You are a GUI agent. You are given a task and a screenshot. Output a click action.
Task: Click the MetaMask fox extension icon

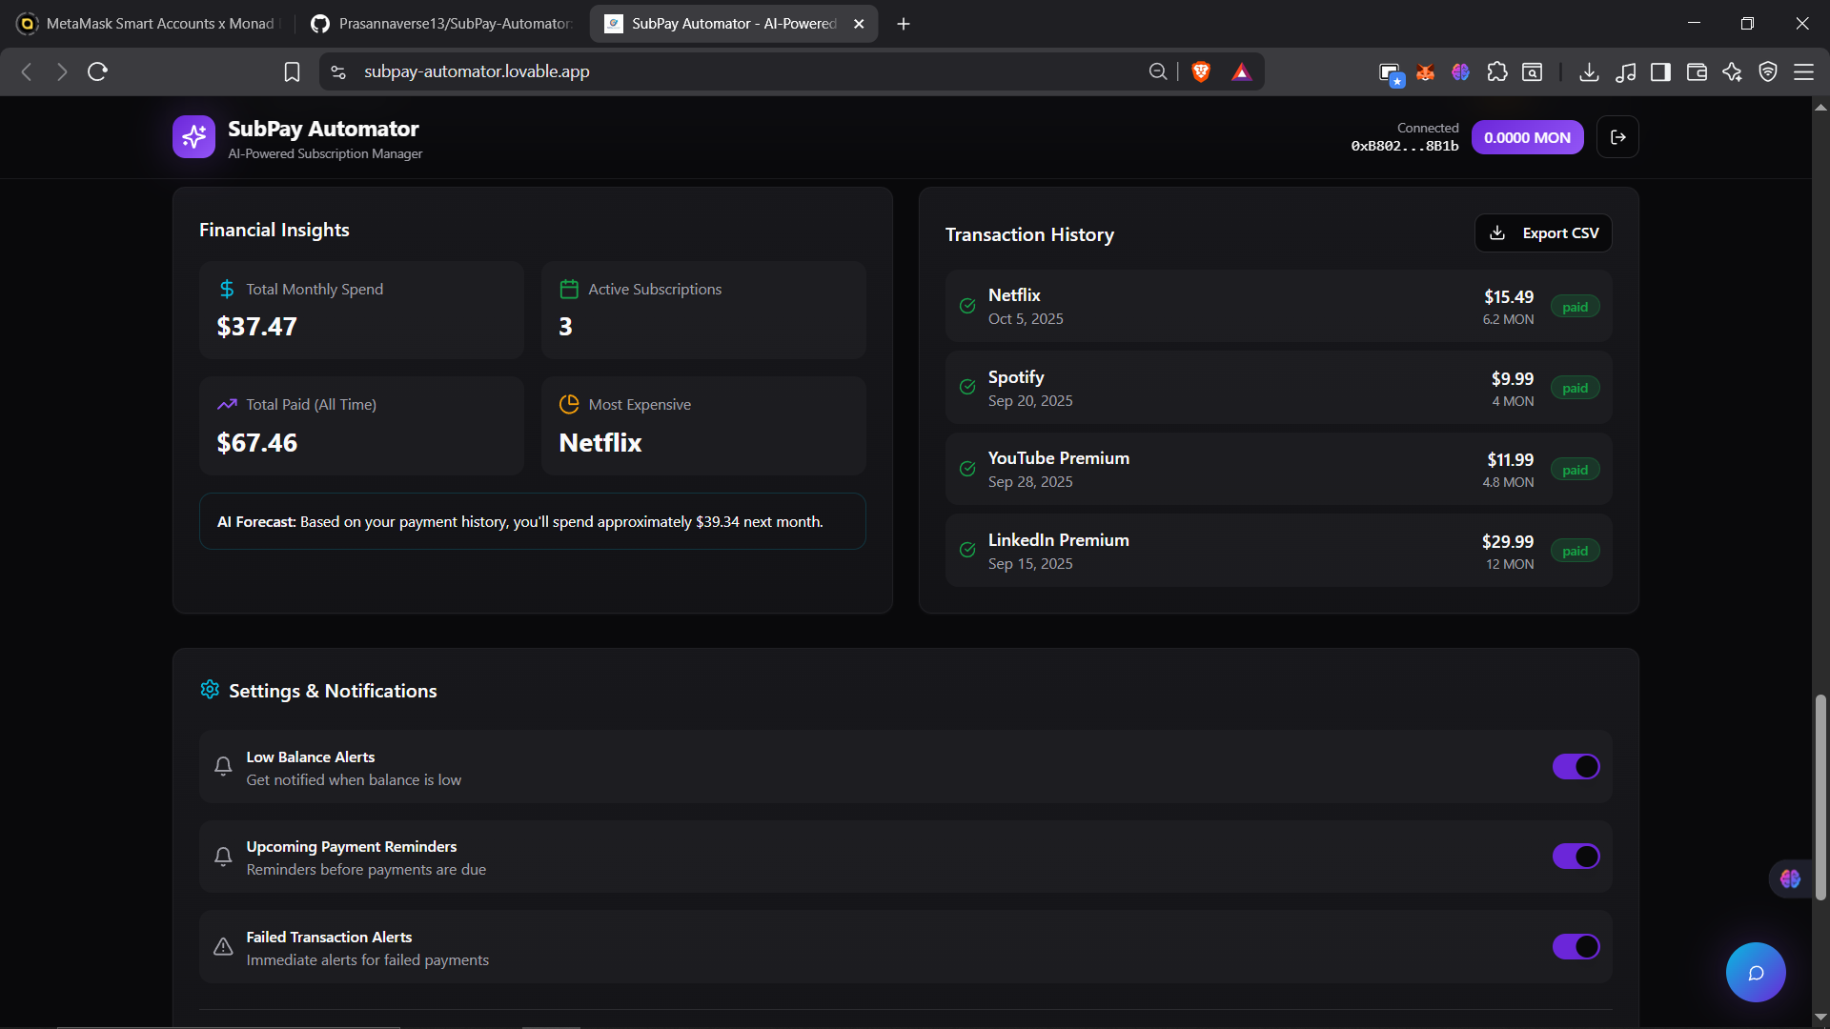point(1425,71)
